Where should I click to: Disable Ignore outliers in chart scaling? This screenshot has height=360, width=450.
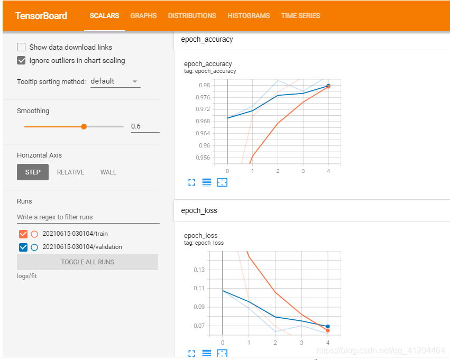click(21, 60)
